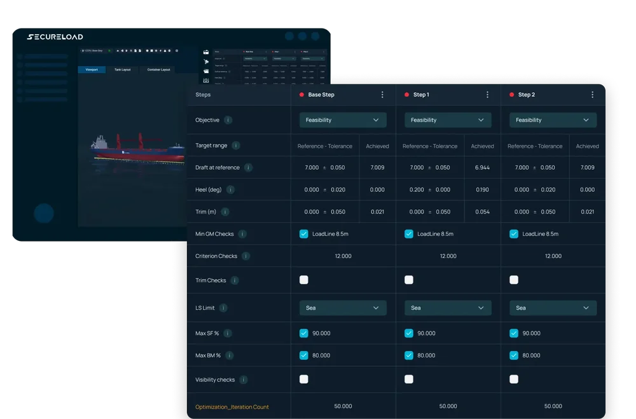636x419 pixels.
Task: Open the Step 1 three-dot options menu
Action: tap(487, 95)
